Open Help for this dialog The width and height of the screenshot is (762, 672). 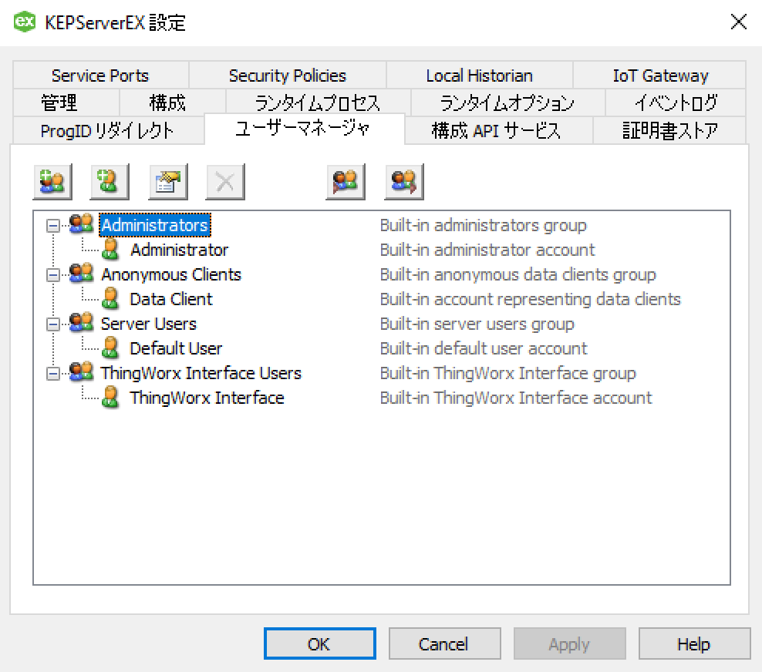pyautogui.click(x=694, y=643)
